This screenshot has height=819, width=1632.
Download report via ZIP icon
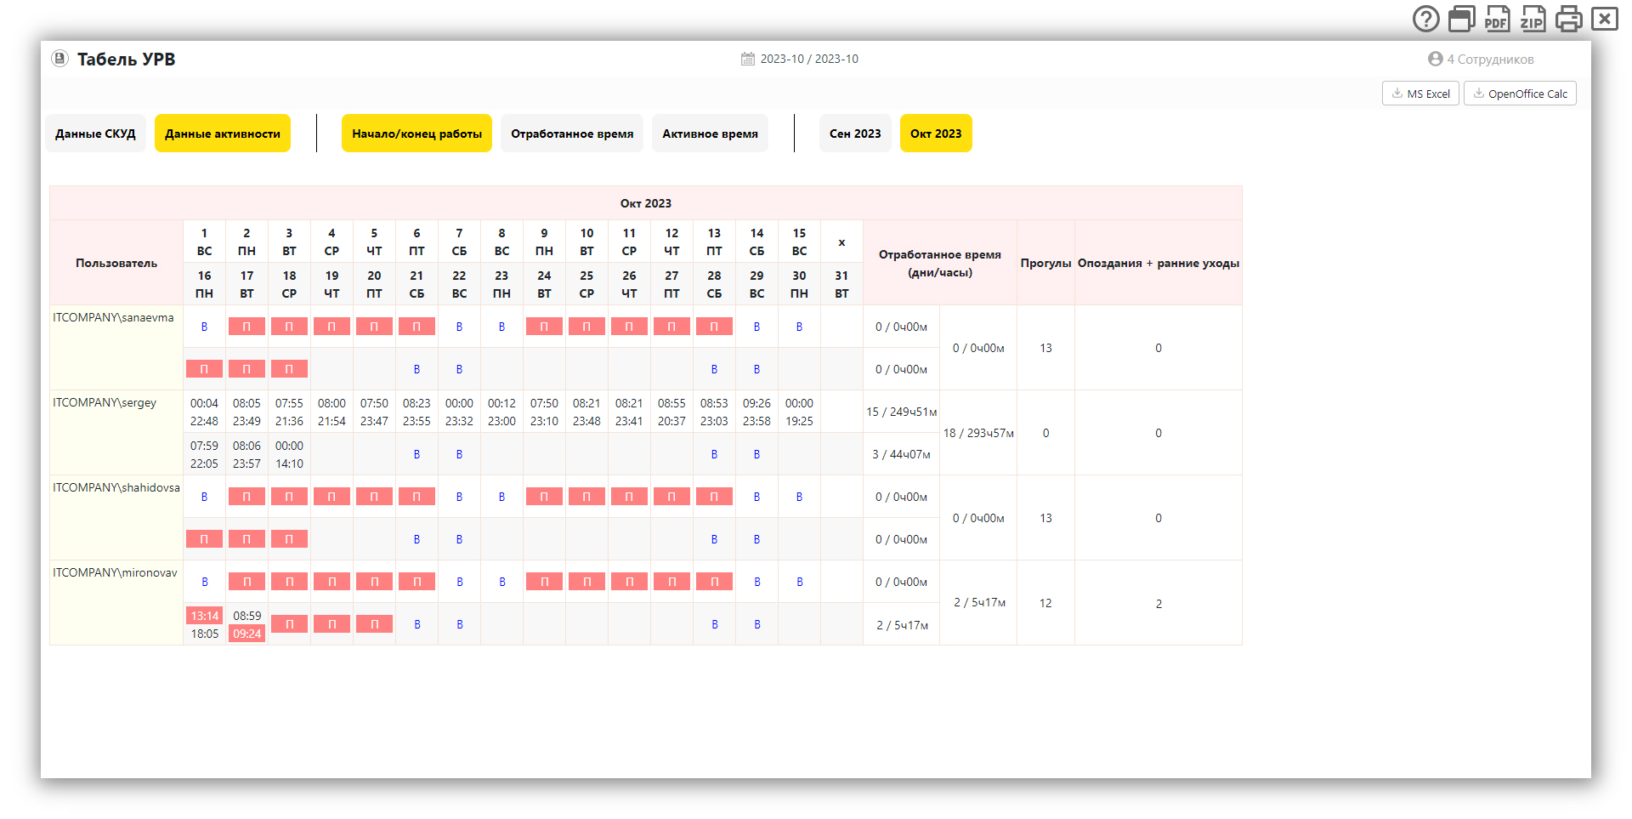click(1533, 19)
